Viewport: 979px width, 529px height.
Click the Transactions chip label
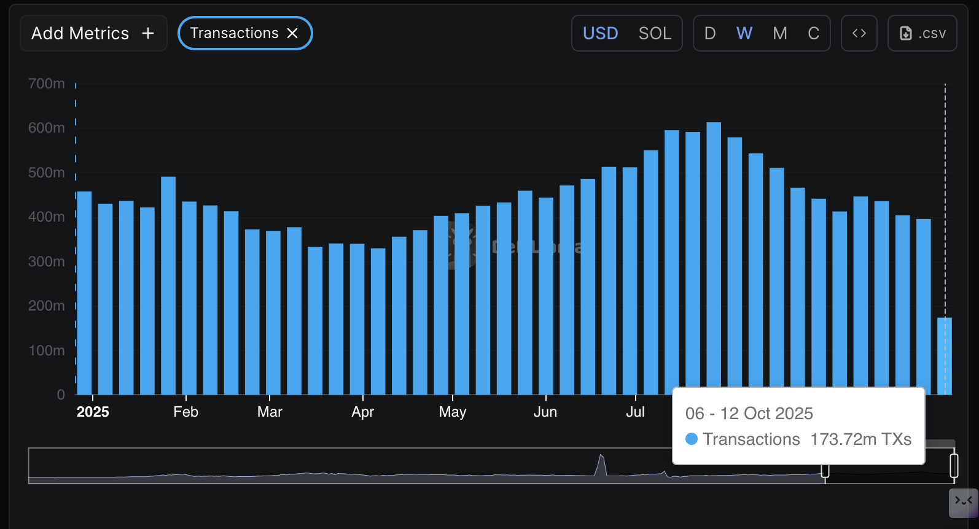point(234,33)
